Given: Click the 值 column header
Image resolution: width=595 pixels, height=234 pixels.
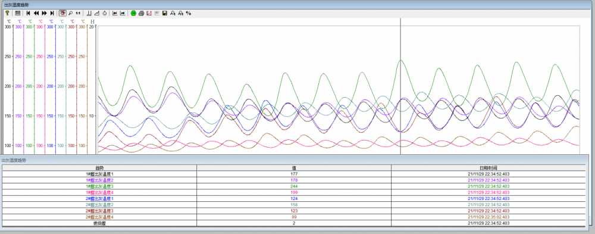Looking at the screenshot, I should click(x=294, y=167).
